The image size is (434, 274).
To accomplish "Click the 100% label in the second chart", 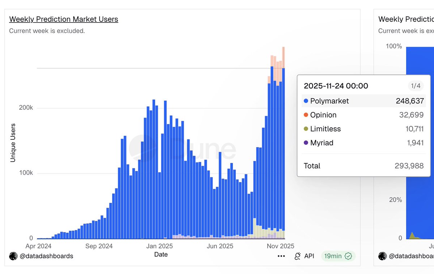I will coord(394,46).
